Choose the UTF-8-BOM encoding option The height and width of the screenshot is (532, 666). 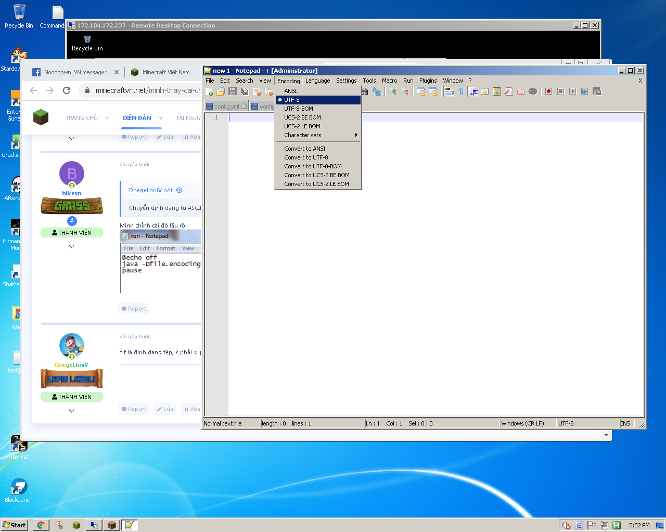tap(299, 109)
